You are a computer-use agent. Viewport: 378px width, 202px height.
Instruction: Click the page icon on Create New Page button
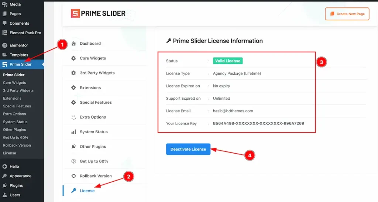click(x=332, y=14)
